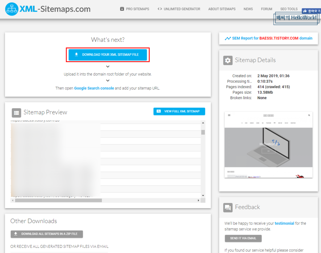Select the processing time value 0:10:37s
Image resolution: width=321 pixels, height=253 pixels.
tap(265, 81)
